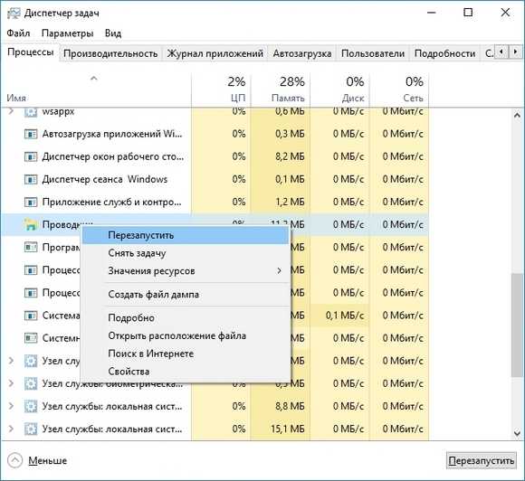This screenshot has height=481, width=525.
Task: Switch to the Автозагрузка tab
Action: pyautogui.click(x=302, y=53)
